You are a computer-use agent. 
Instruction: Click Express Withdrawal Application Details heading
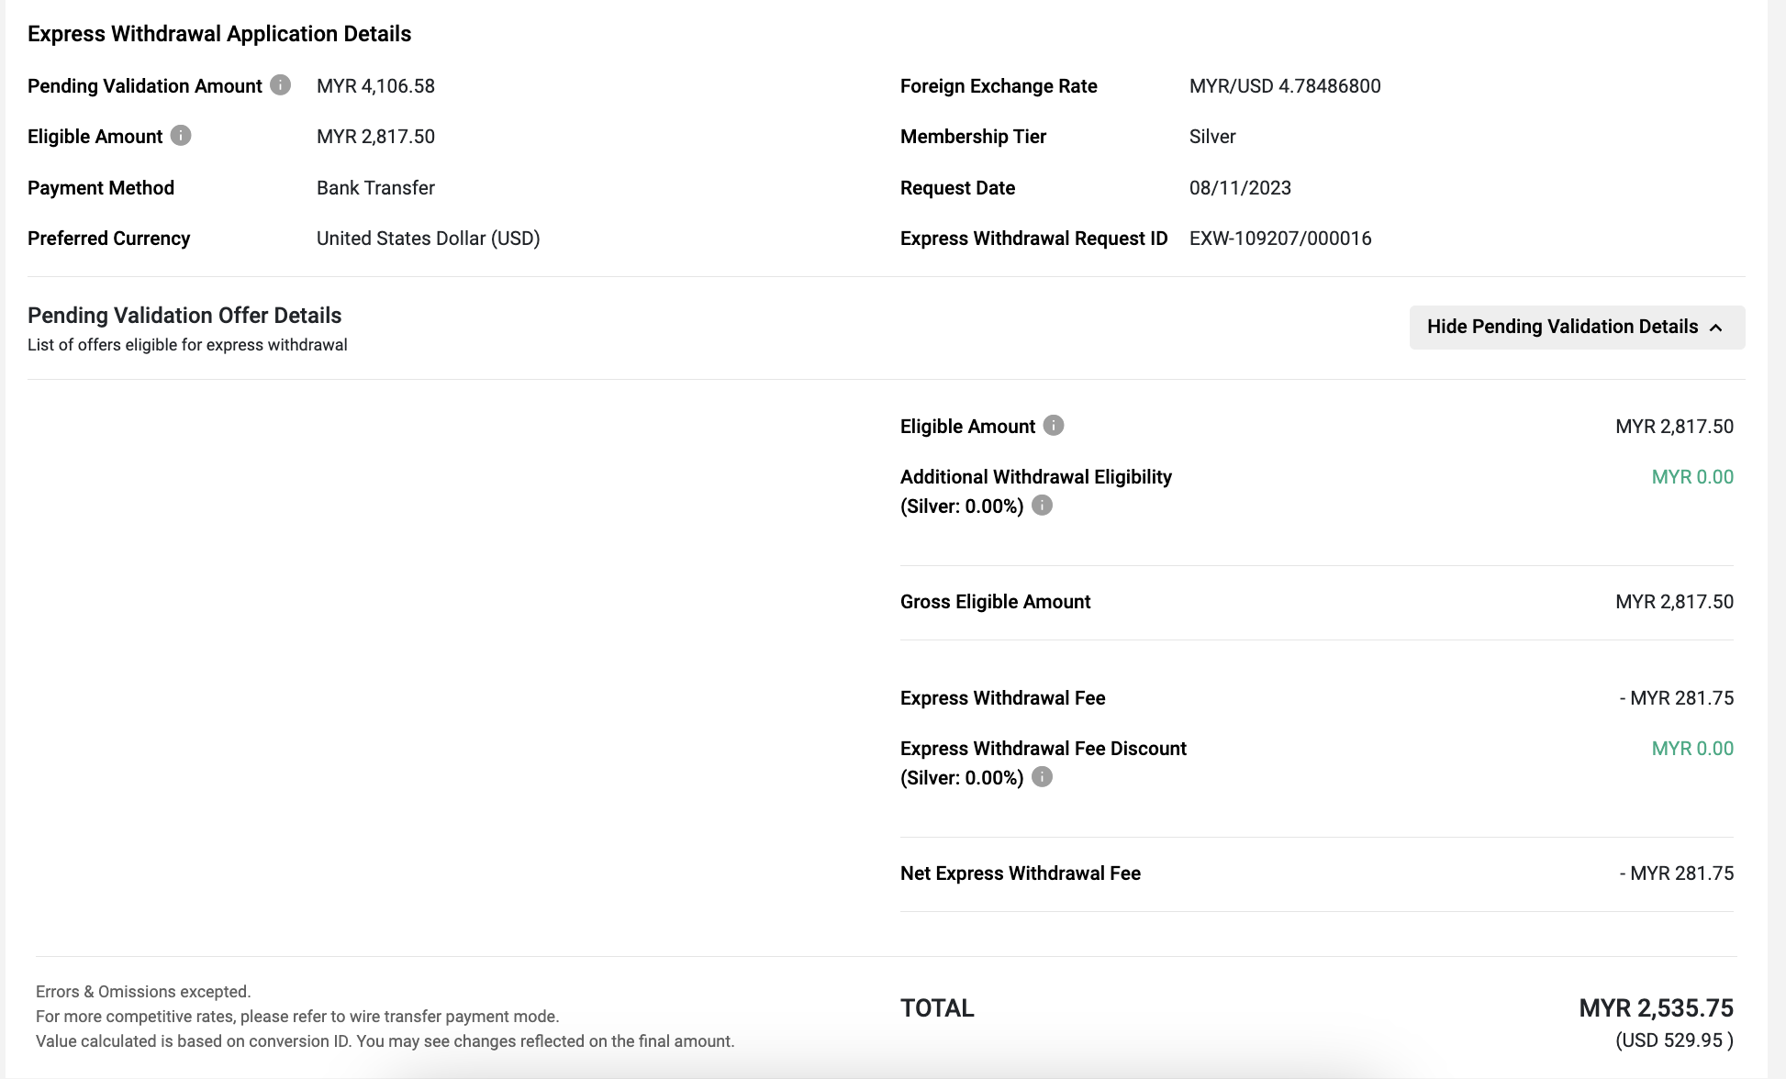point(219,34)
